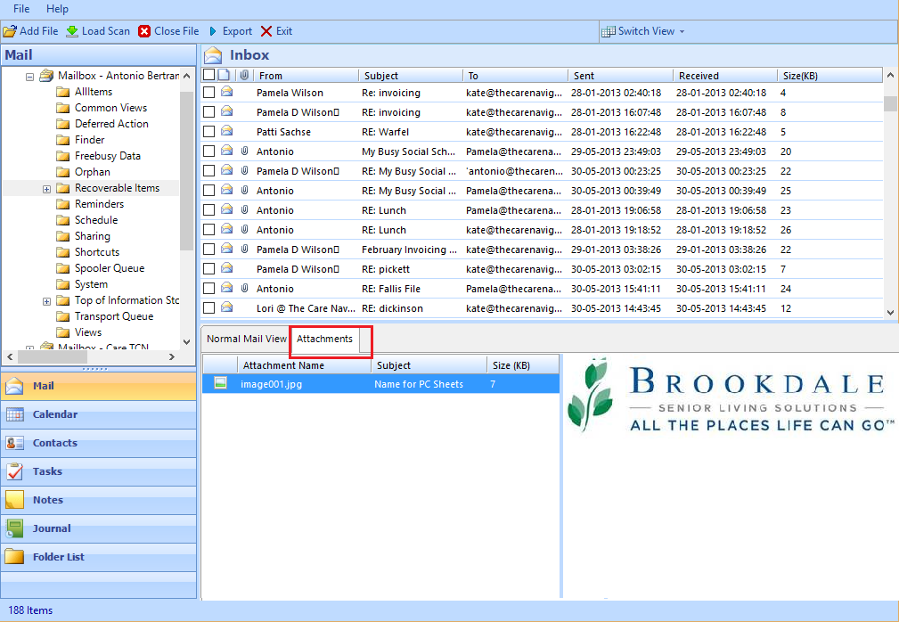Click the Orphan folder icon
This screenshot has width=899, height=622.
coord(63,172)
